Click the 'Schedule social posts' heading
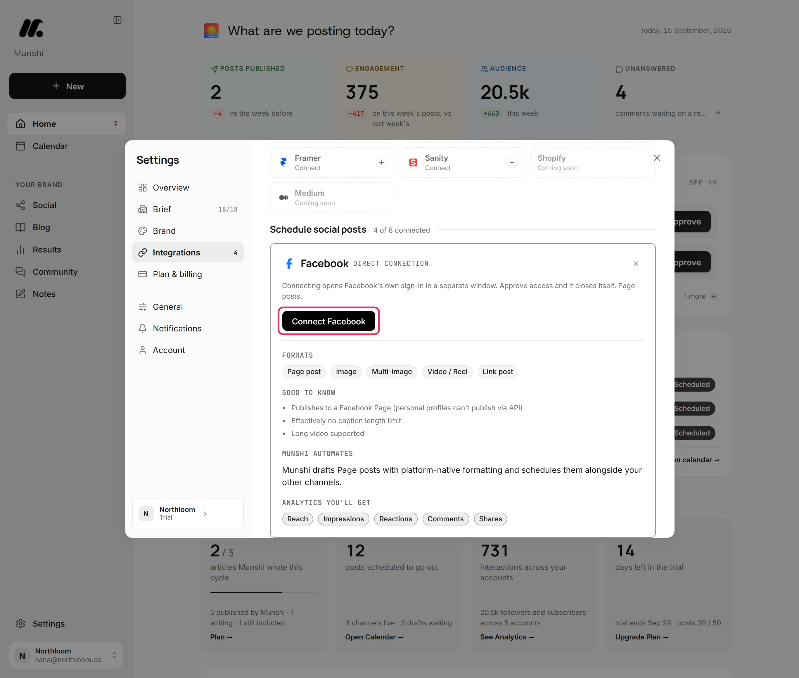Viewport: 799px width, 678px height. pos(318,229)
